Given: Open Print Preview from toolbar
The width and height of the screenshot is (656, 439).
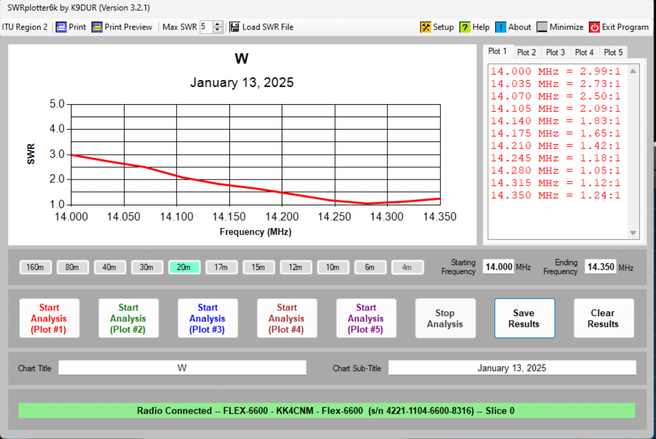Looking at the screenshot, I should click(x=122, y=27).
